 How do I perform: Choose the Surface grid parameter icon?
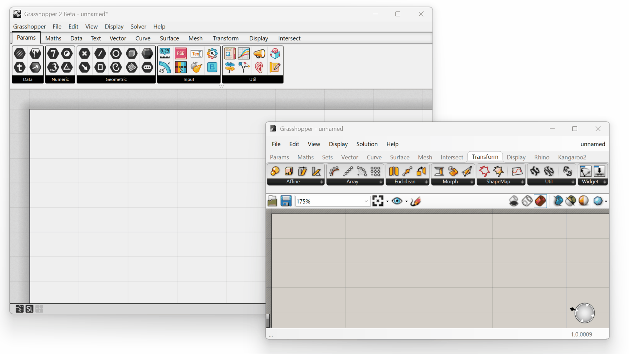132,68
